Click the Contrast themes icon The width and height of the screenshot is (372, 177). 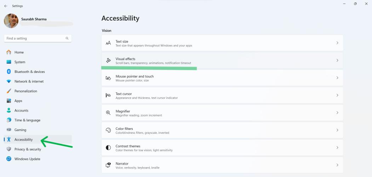click(x=108, y=148)
